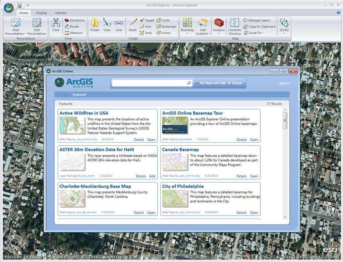Viewport: 343px width, 262px height.
Task: Select the Directions tool
Action: click(x=75, y=20)
